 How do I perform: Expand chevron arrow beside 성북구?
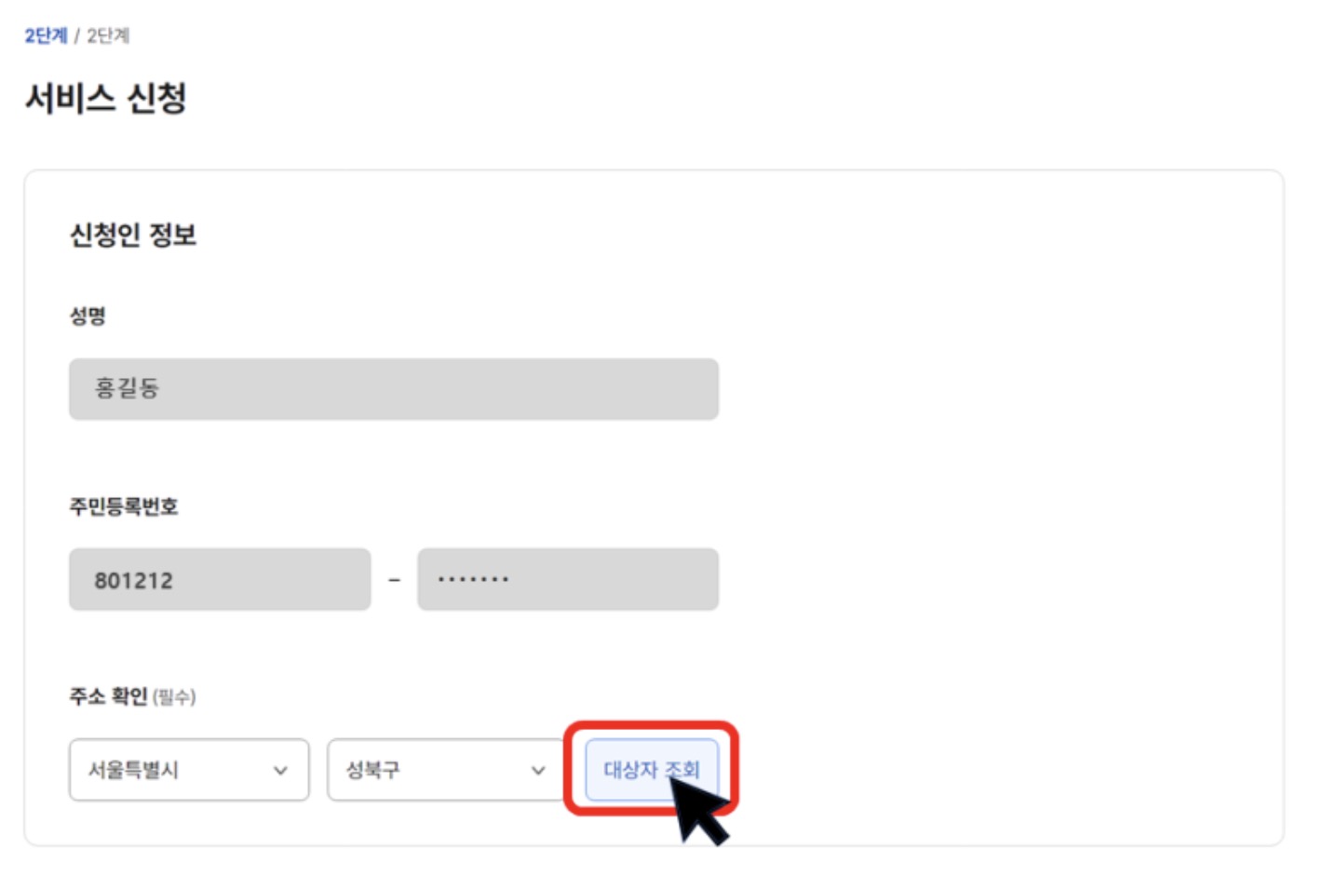[538, 771]
